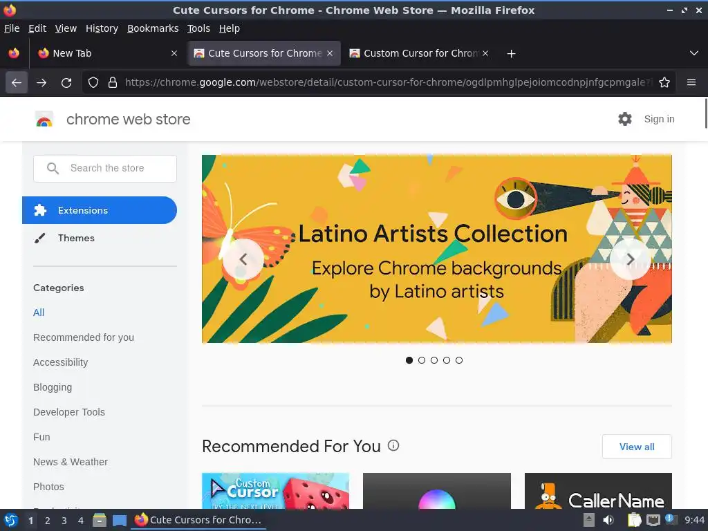
Task: Click the Firefox View pinned icon
Action: click(x=14, y=53)
